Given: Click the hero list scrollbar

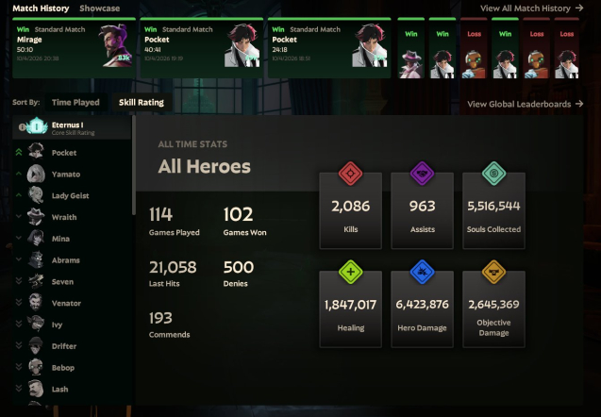Looking at the screenshot, I should click(134, 165).
